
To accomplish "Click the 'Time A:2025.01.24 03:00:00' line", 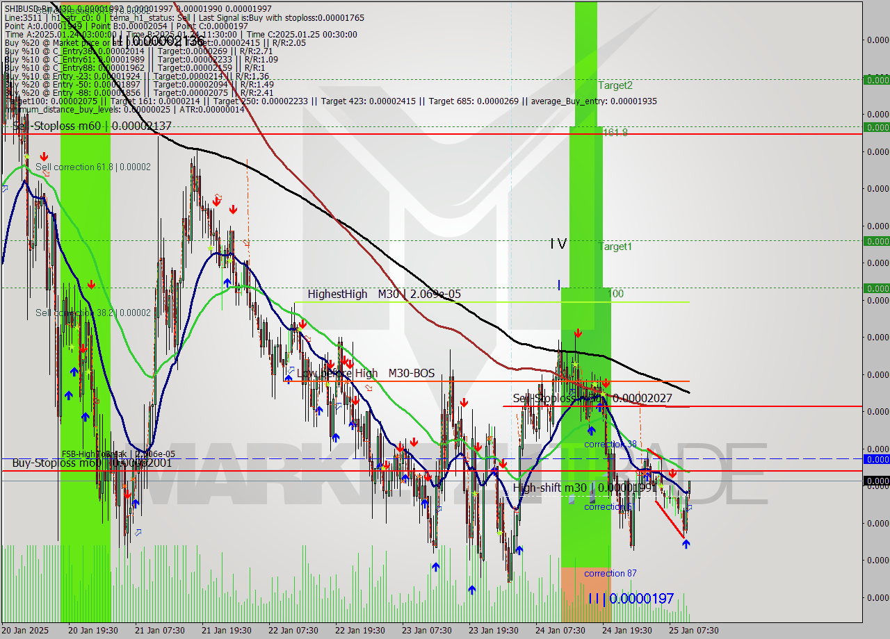I will tap(181, 34).
